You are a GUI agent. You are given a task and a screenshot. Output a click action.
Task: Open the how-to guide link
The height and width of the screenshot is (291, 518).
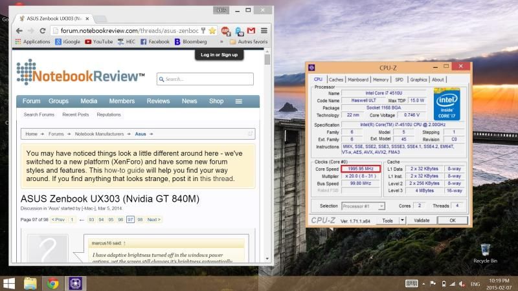coord(124,170)
